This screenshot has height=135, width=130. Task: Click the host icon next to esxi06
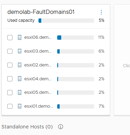click(19, 37)
